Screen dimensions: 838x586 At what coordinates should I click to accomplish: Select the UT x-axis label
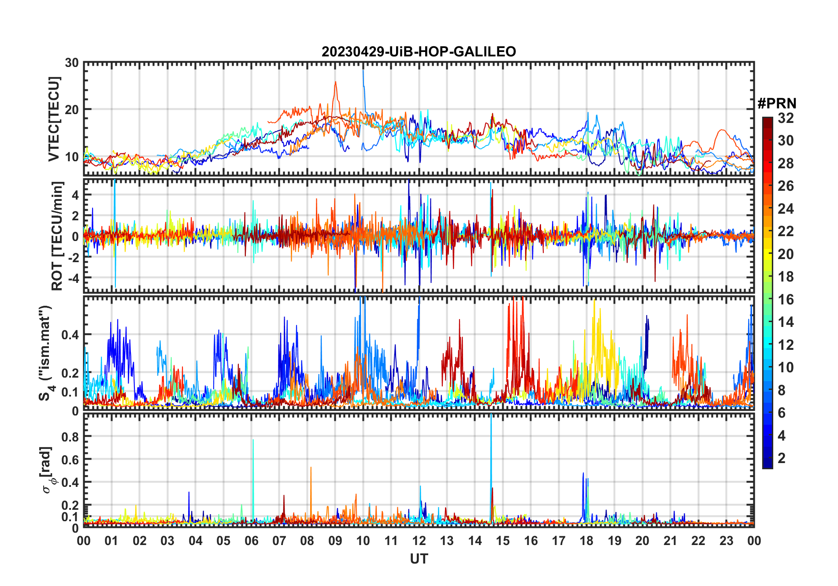tap(419, 559)
